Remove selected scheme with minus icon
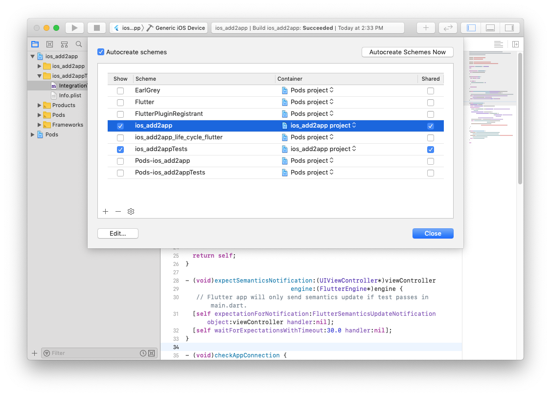The width and height of the screenshot is (551, 396). pos(118,211)
